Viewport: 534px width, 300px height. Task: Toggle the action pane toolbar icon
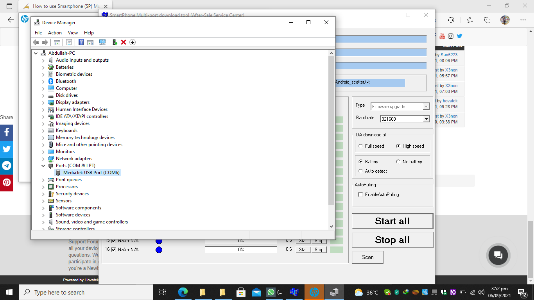[x=90, y=42]
